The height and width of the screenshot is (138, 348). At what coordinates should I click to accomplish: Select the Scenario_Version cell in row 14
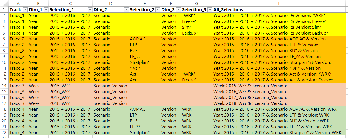[111, 86]
